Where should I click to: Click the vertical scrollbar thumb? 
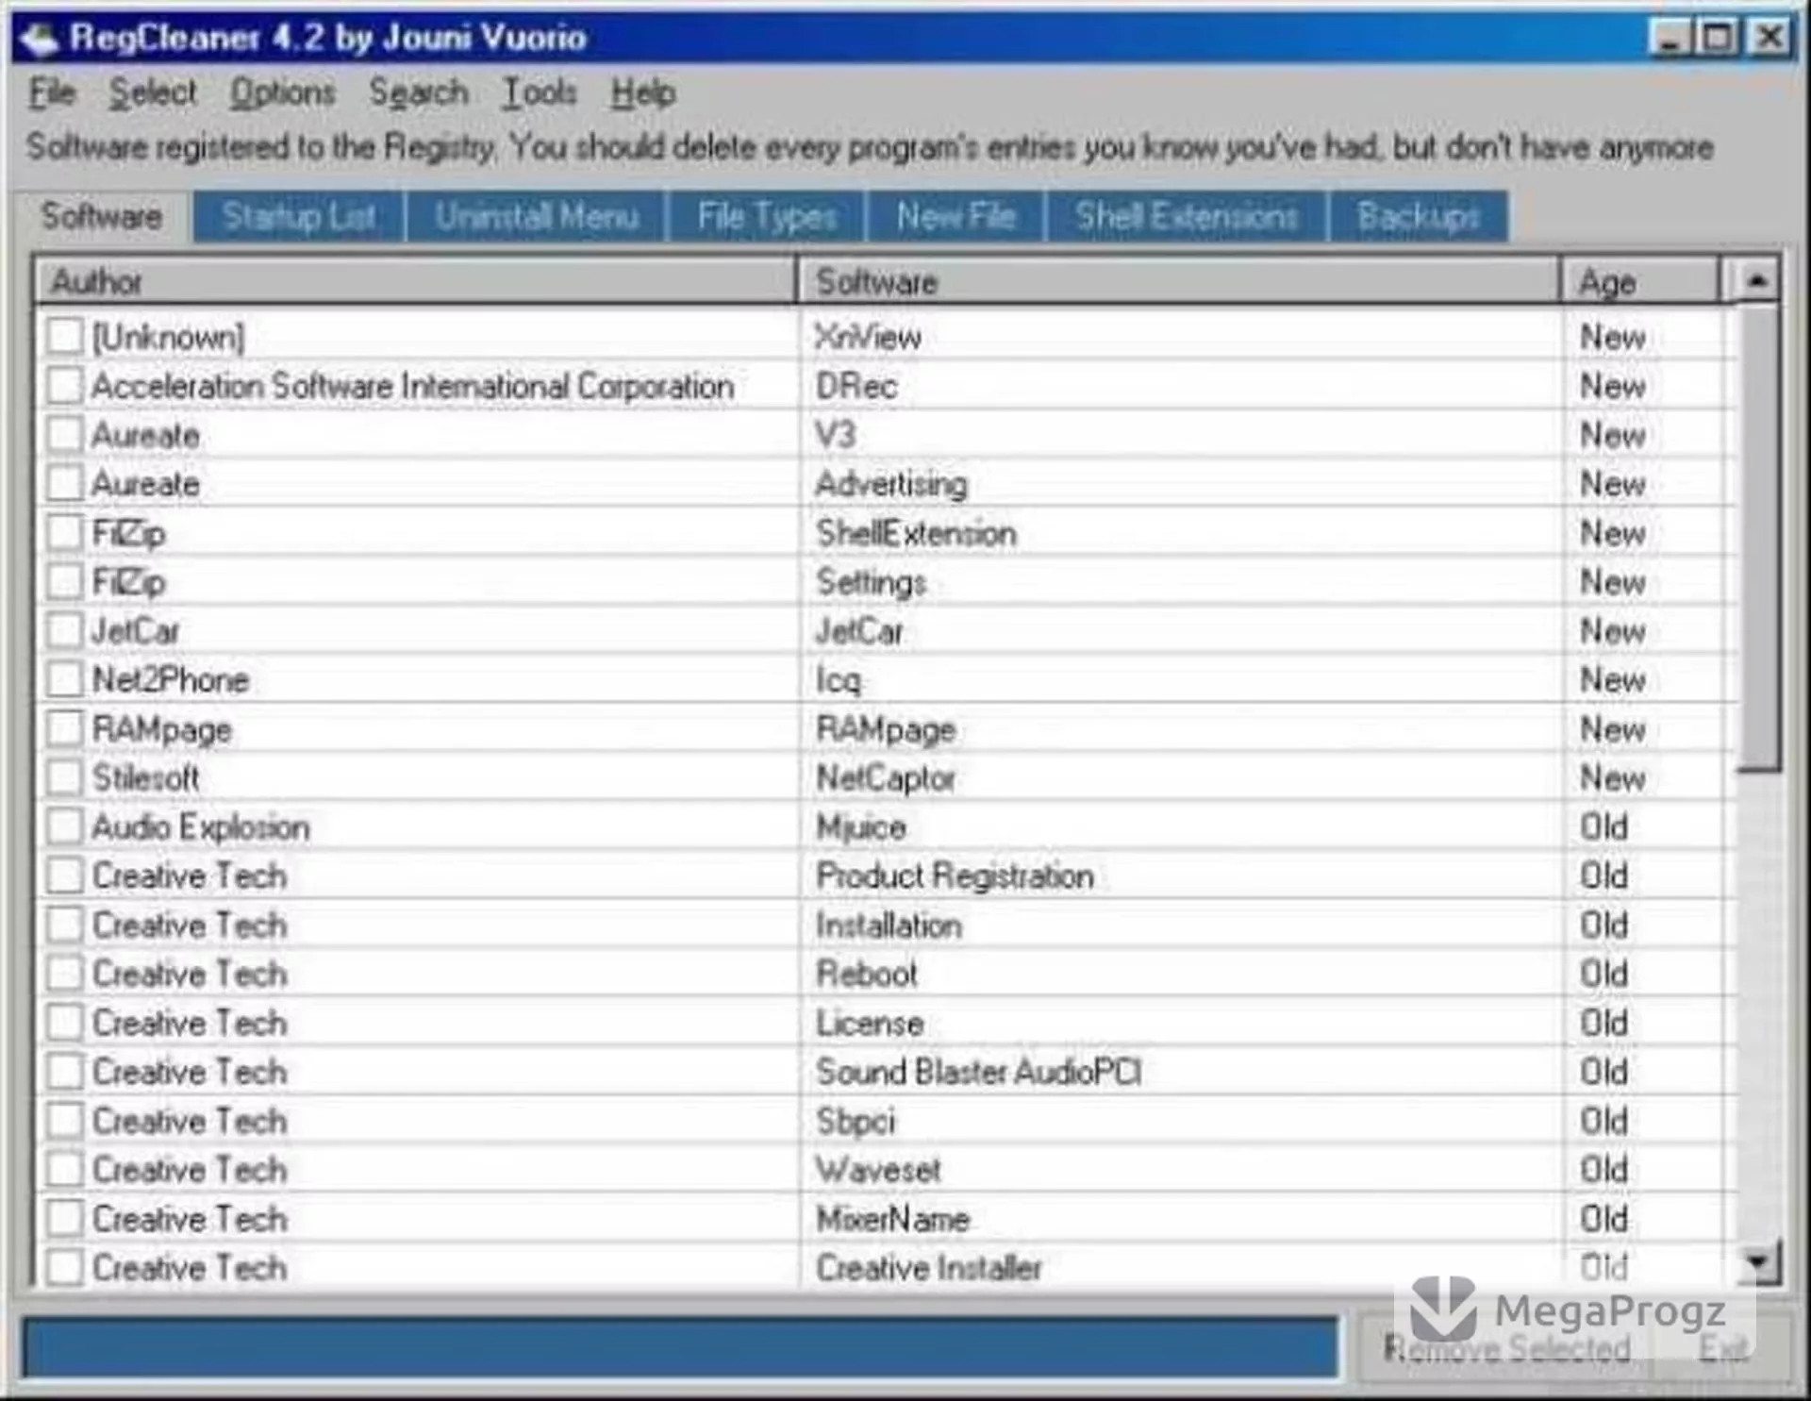point(1758,538)
